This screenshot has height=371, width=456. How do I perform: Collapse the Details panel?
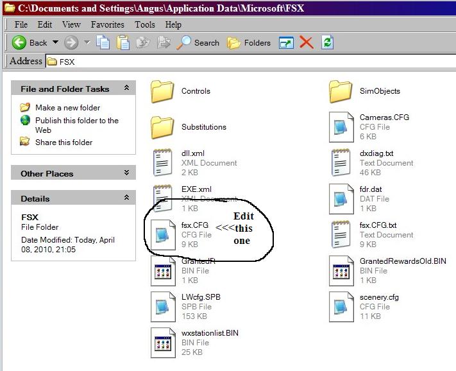126,198
